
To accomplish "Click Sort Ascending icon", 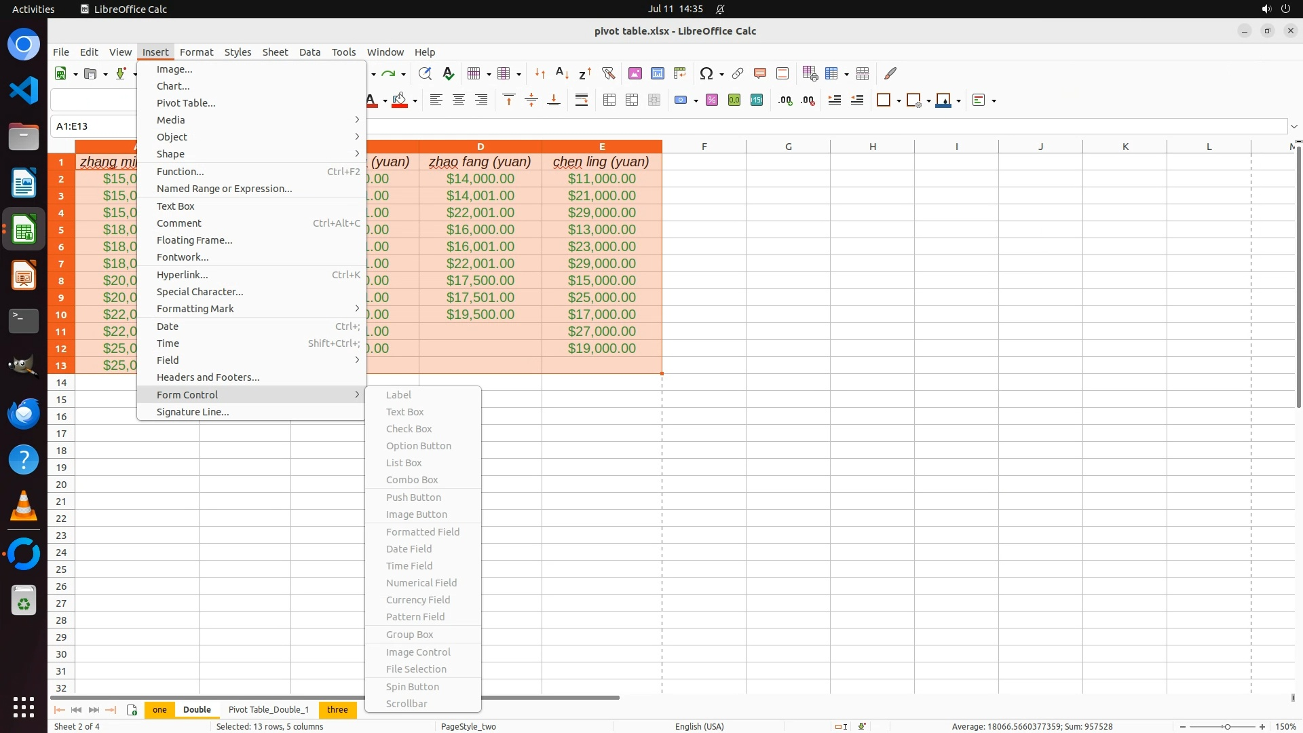I will click(x=562, y=73).
